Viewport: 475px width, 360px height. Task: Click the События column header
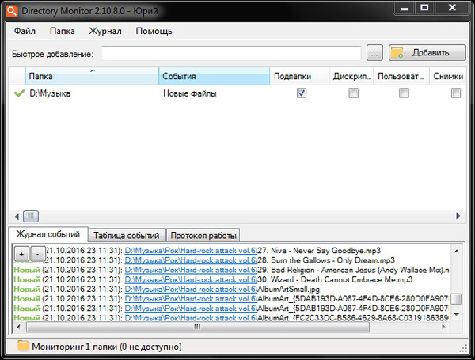tap(212, 77)
